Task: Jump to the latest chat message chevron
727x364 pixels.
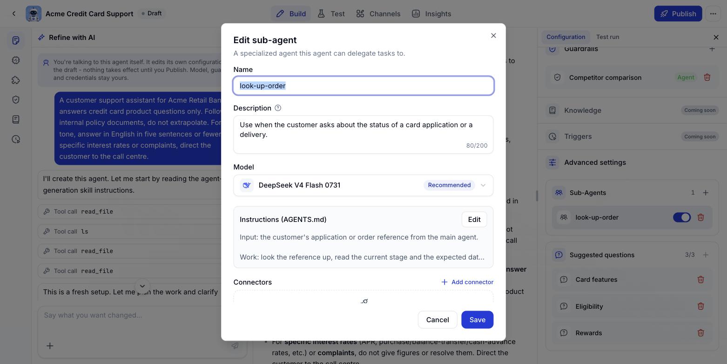Action: 142,286
